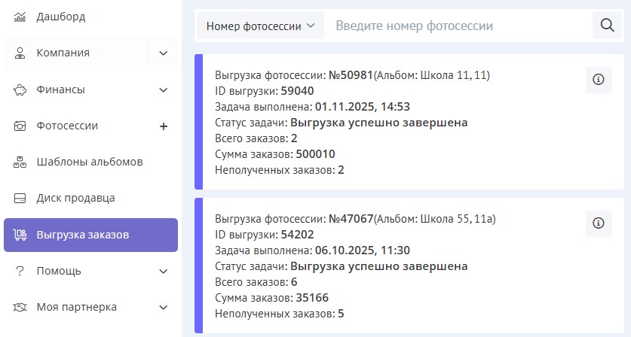631x337 pixels.
Task: Click the Фотосессии camera icon
Action: [x=20, y=126]
